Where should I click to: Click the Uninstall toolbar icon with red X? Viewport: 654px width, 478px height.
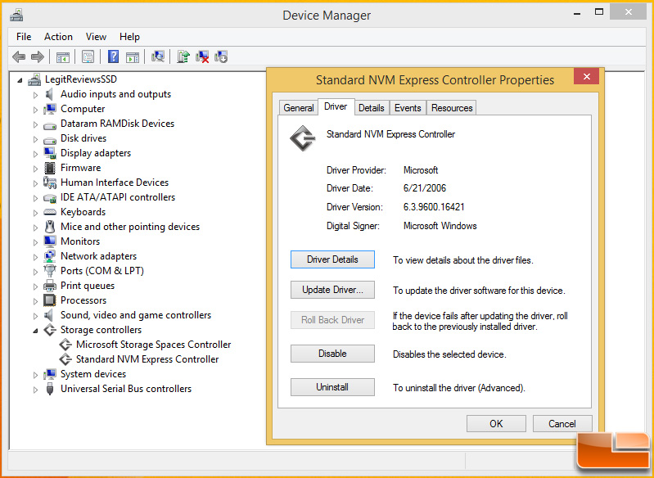tap(202, 56)
